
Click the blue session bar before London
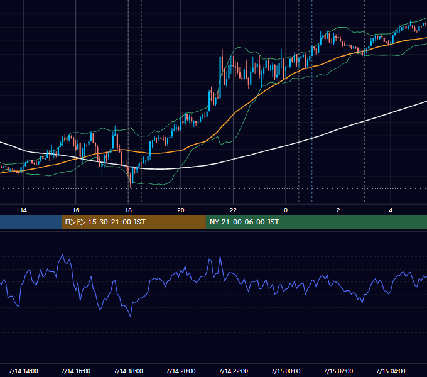point(31,222)
